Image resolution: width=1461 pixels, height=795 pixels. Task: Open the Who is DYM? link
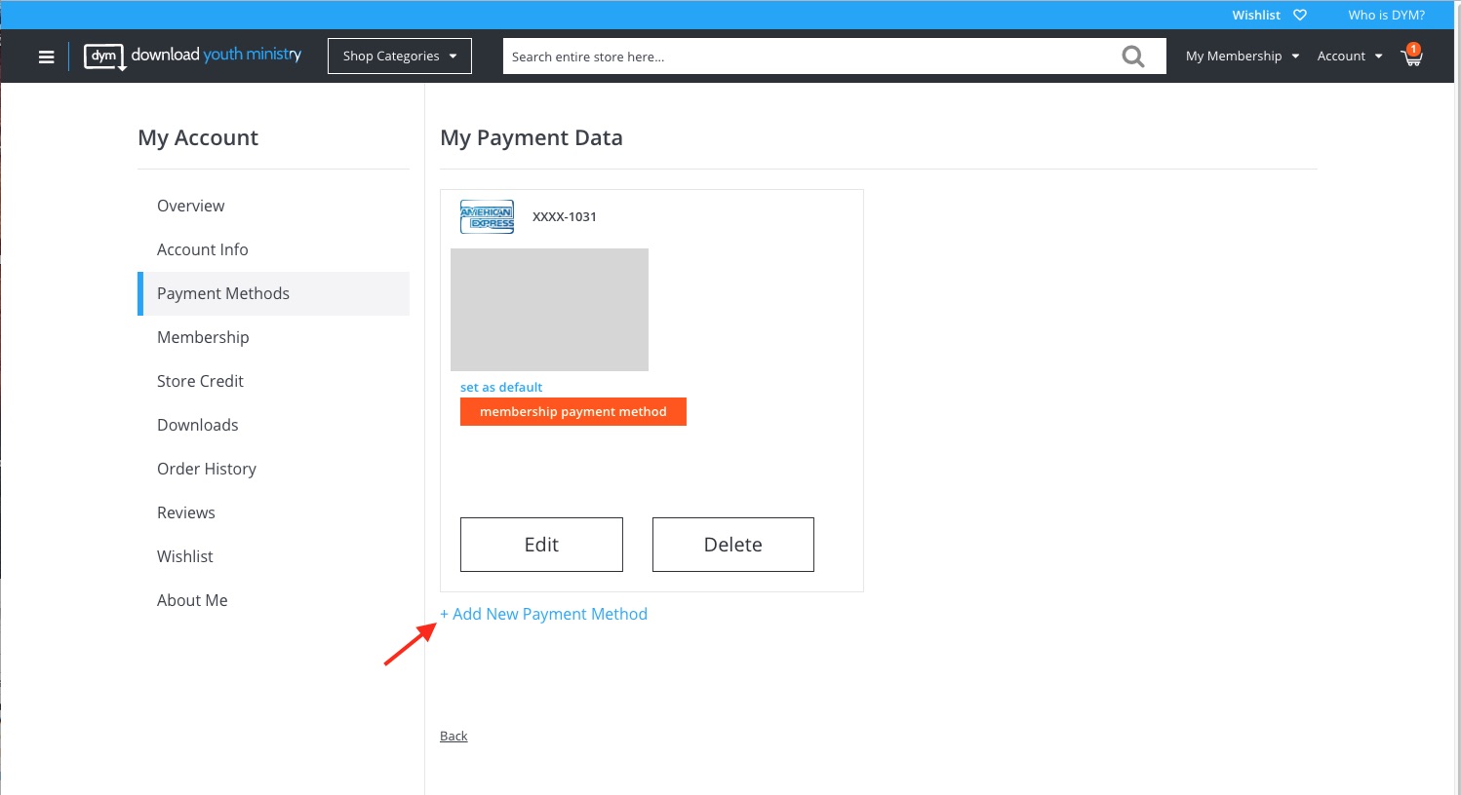(x=1386, y=15)
